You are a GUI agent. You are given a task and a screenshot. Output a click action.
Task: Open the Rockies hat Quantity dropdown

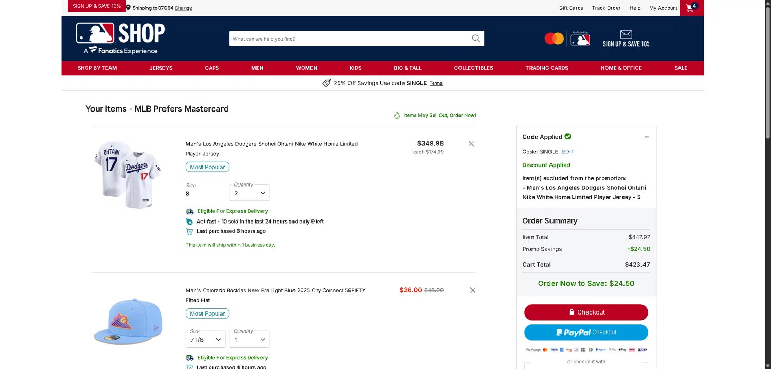coord(249,339)
